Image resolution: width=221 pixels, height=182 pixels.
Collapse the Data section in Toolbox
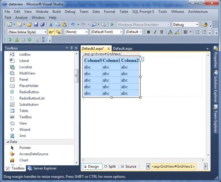click(8, 142)
